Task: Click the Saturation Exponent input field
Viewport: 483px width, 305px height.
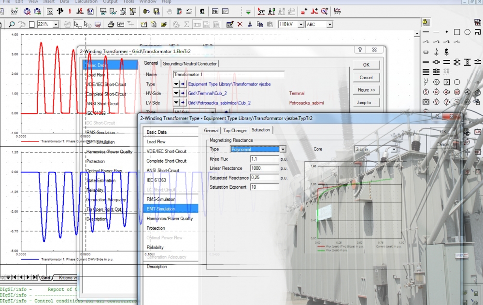Action: (x=264, y=187)
